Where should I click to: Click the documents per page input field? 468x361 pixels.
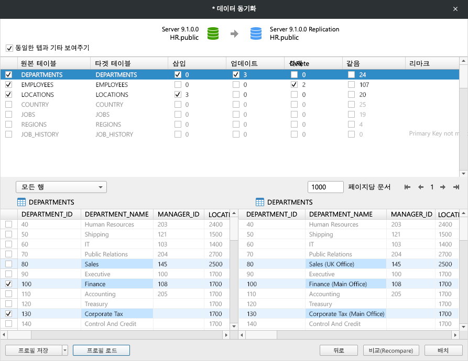coord(325,187)
